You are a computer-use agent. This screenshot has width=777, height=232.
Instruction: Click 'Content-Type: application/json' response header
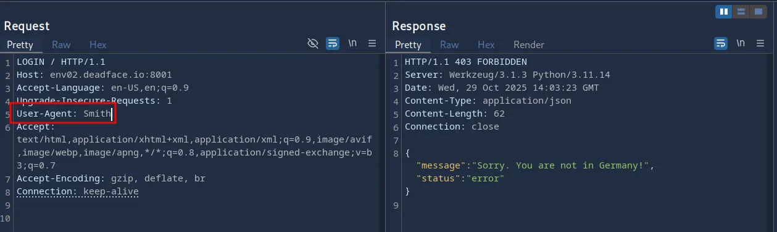pos(488,101)
